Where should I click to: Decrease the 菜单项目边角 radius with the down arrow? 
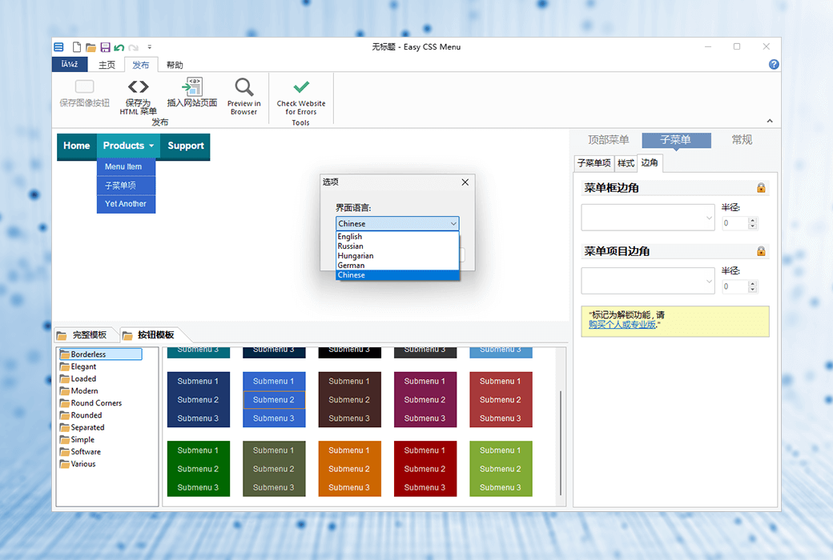pos(752,290)
